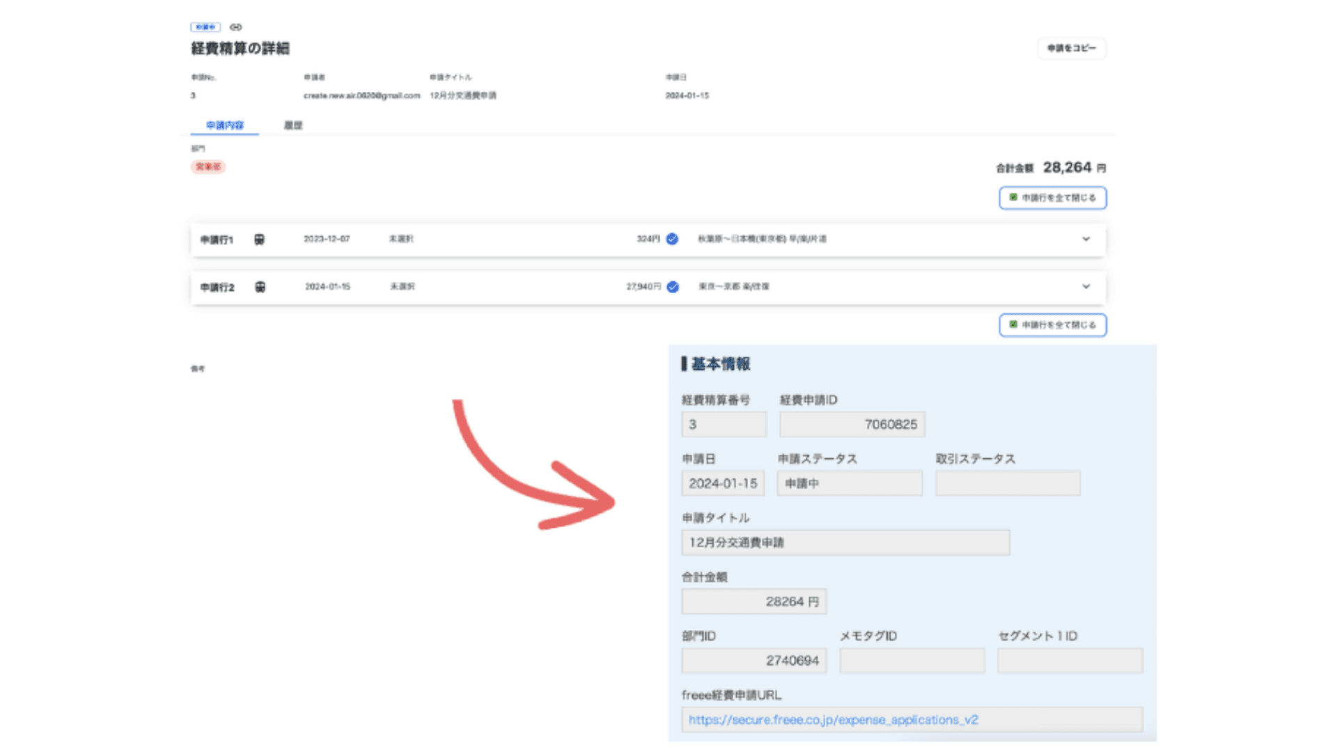This screenshot has width=1337, height=752.
Task: Click the 申請行を全て閉じる button above the rows
Action: coord(1053,198)
